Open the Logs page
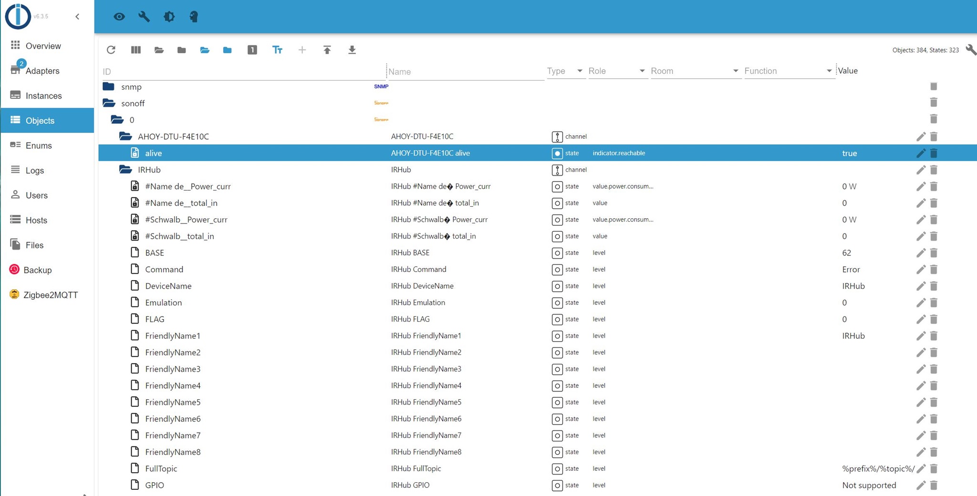Image resolution: width=977 pixels, height=496 pixels. click(47, 170)
